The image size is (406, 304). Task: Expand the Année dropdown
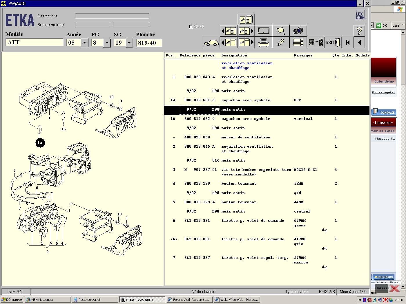tap(84, 43)
